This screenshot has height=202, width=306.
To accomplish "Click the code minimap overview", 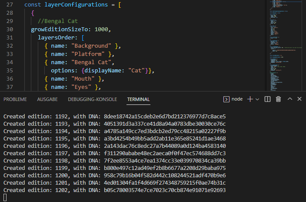I will [x=286, y=46].
